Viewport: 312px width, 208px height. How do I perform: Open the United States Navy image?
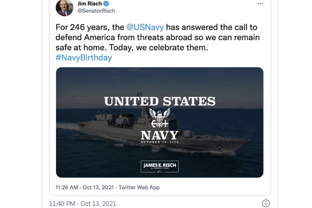160,122
